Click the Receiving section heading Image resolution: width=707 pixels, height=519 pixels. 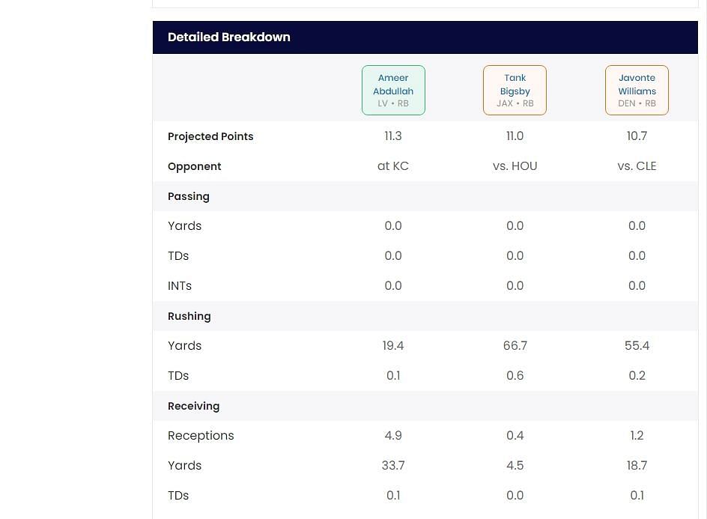tap(193, 406)
